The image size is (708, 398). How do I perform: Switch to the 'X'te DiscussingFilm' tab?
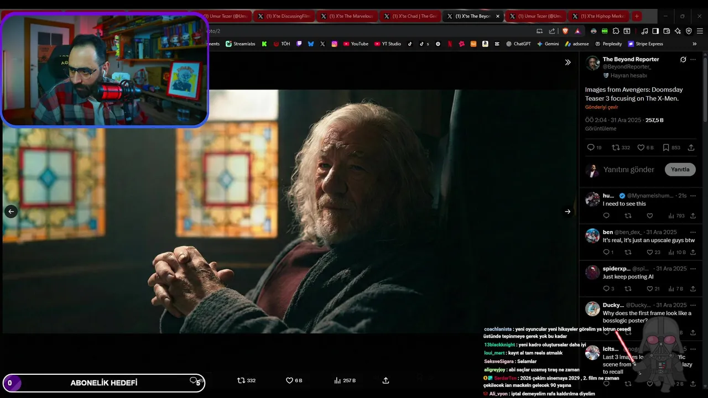coord(284,16)
